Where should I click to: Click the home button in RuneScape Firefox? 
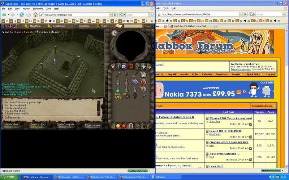point(35,15)
